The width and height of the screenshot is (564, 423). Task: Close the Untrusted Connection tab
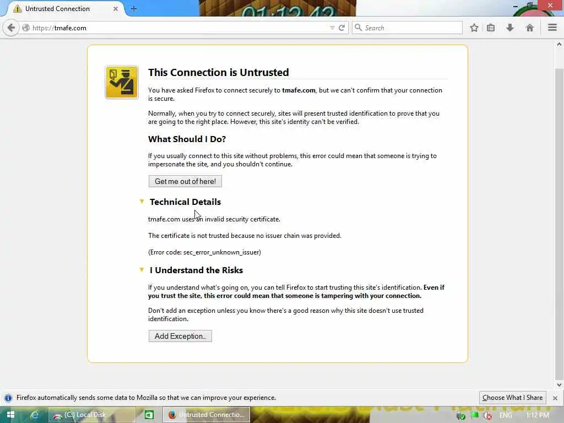point(116,9)
